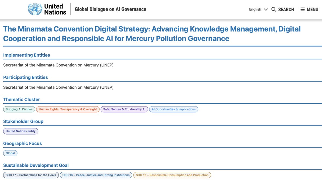Open the hamburger menu icon
The height and width of the screenshot is (183, 322).
coord(302,9)
